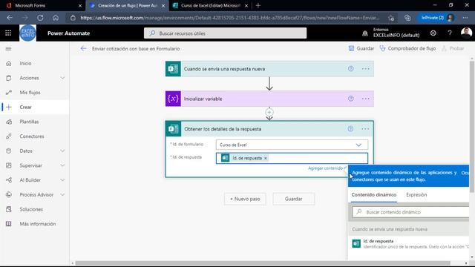Click the InPrivate profile button
Viewport: 475px width, 267px height.
click(x=436, y=18)
